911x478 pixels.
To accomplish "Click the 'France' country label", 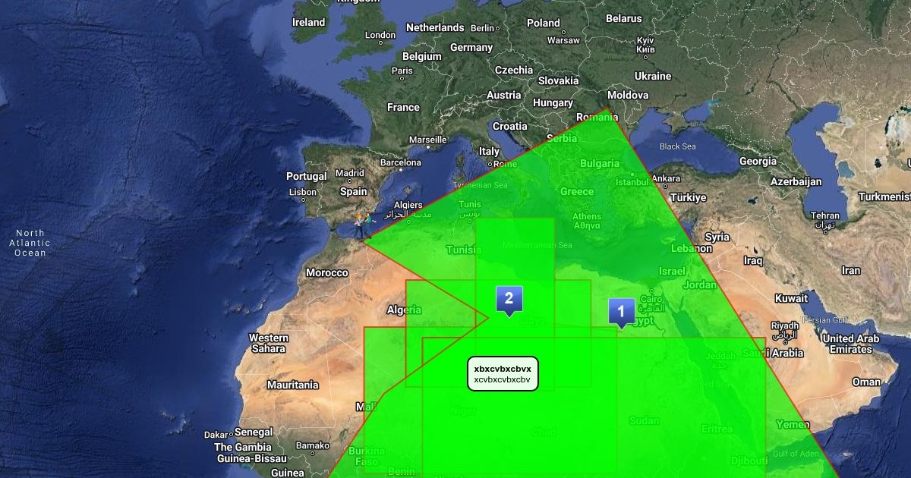I will click(x=403, y=107).
